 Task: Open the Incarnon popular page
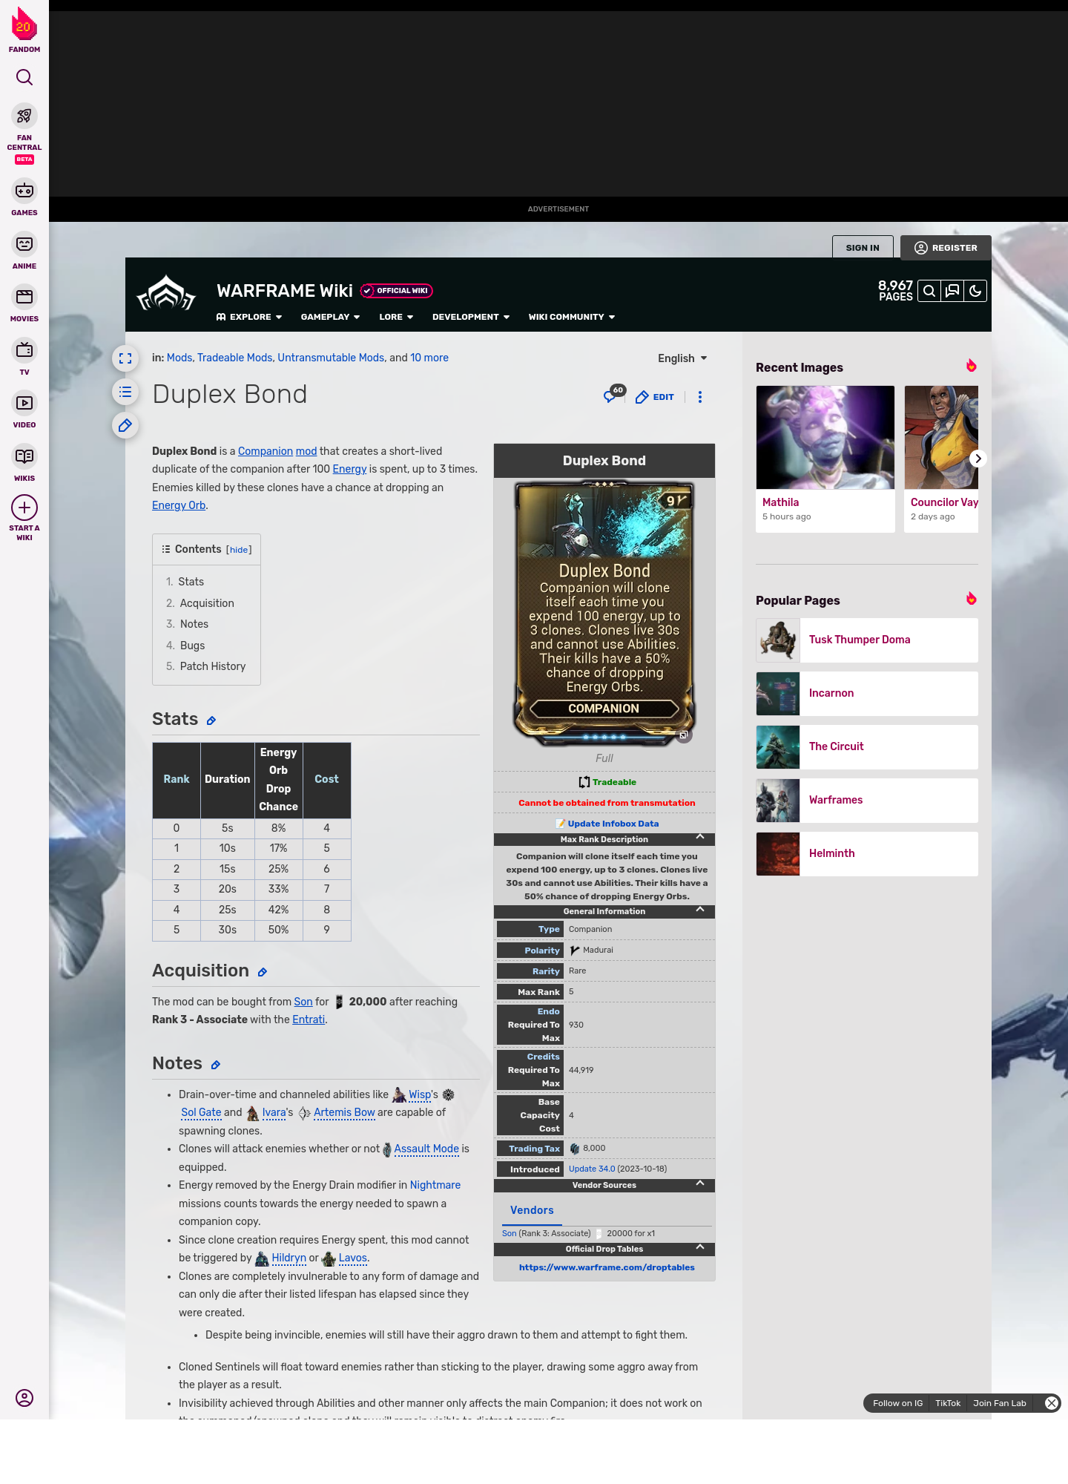[x=867, y=693]
